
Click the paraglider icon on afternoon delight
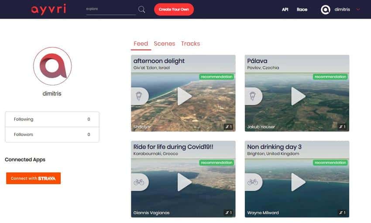click(139, 96)
